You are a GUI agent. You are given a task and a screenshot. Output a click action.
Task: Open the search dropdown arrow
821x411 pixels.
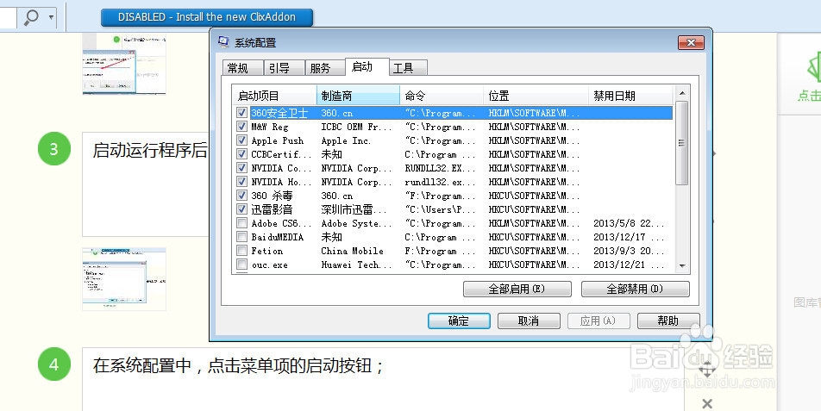pos(51,17)
